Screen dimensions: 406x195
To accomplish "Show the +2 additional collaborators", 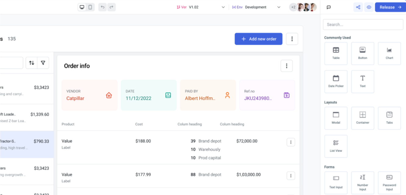I will tap(293, 7).
